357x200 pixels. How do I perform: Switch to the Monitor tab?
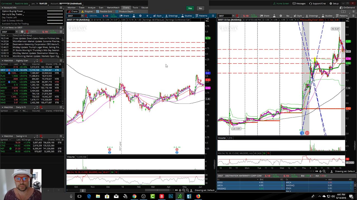point(71,7)
